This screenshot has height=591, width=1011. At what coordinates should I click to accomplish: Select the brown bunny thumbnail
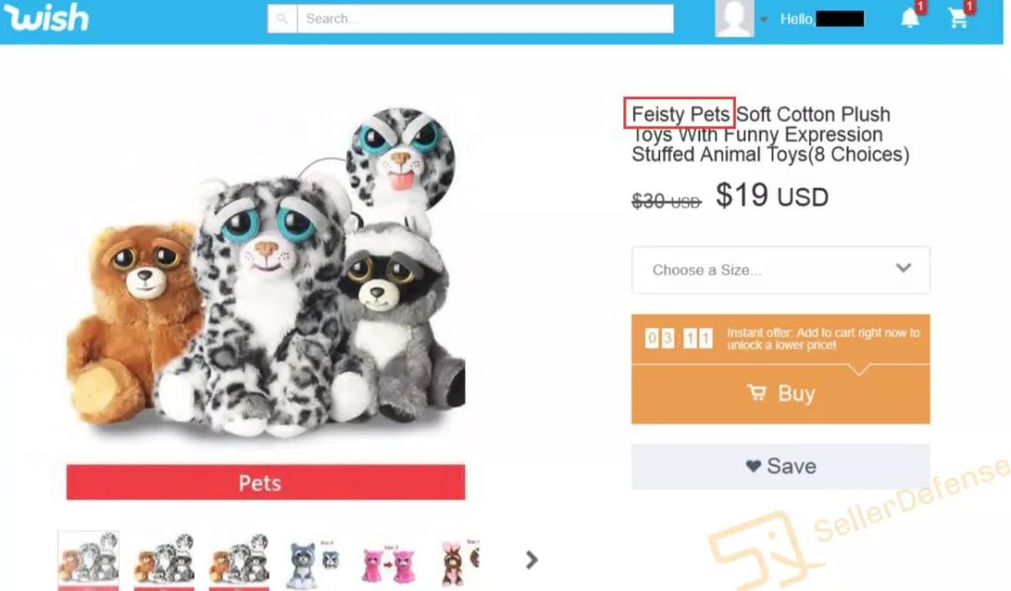[x=459, y=561]
